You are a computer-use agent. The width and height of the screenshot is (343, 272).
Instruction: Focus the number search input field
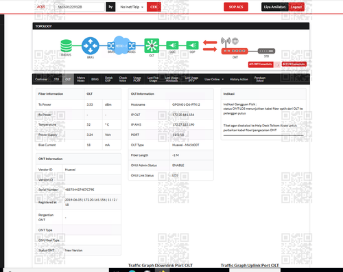pos(80,7)
